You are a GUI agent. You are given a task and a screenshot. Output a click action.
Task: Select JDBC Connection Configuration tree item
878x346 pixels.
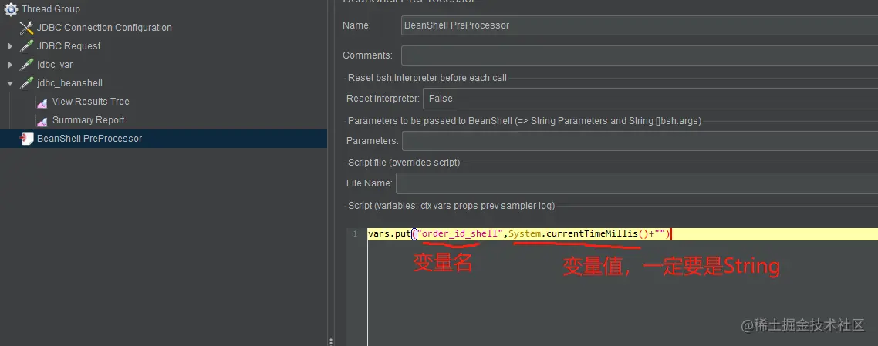(104, 28)
